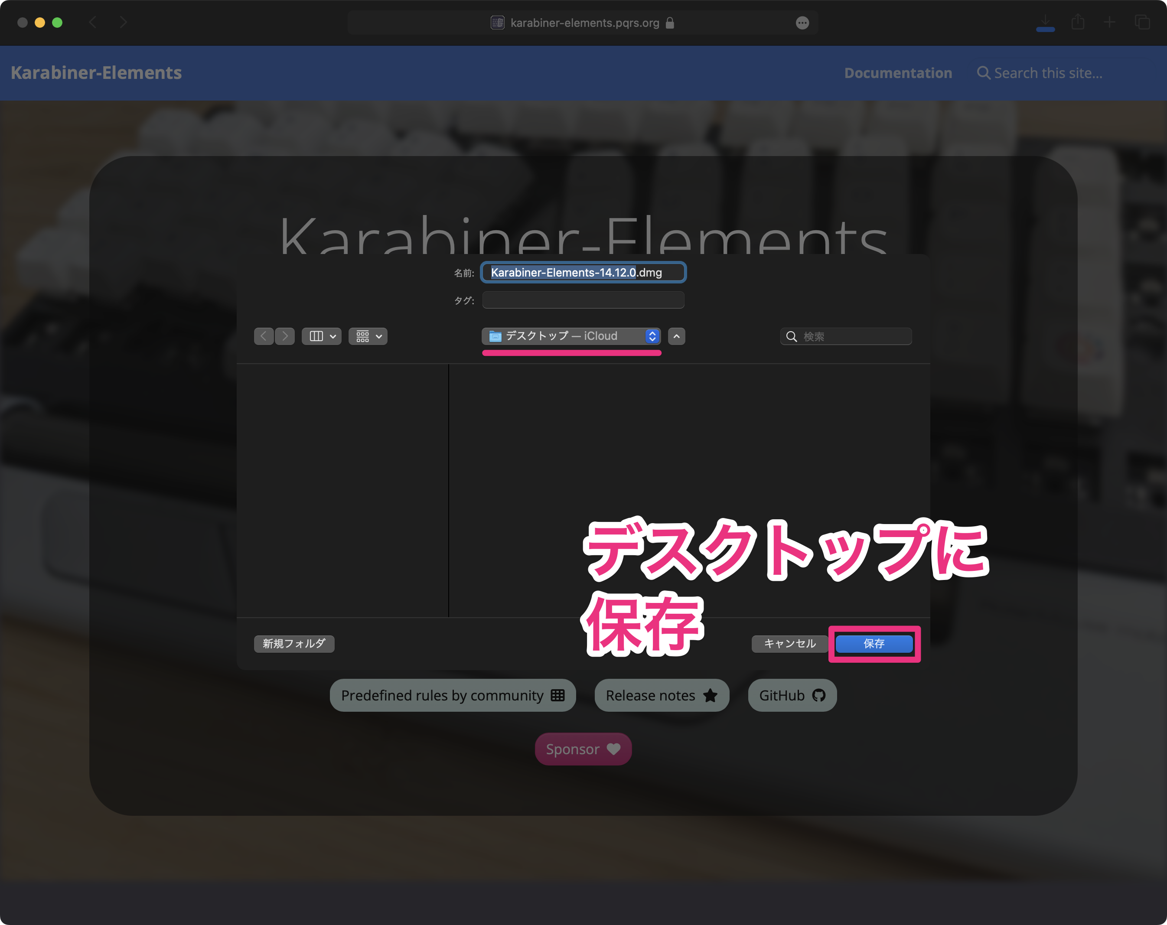Viewport: 1167px width, 925px height.
Task: Click the share icon in the toolbar
Action: click(1078, 22)
